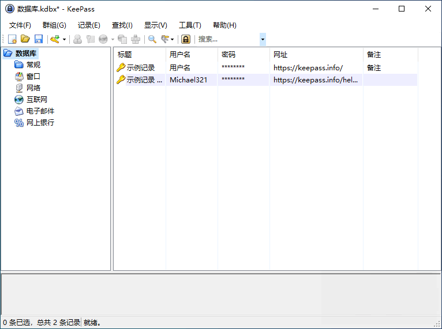Open the Show entries dropdown arrow
This screenshot has width=442, height=329.
pyautogui.click(x=172, y=39)
